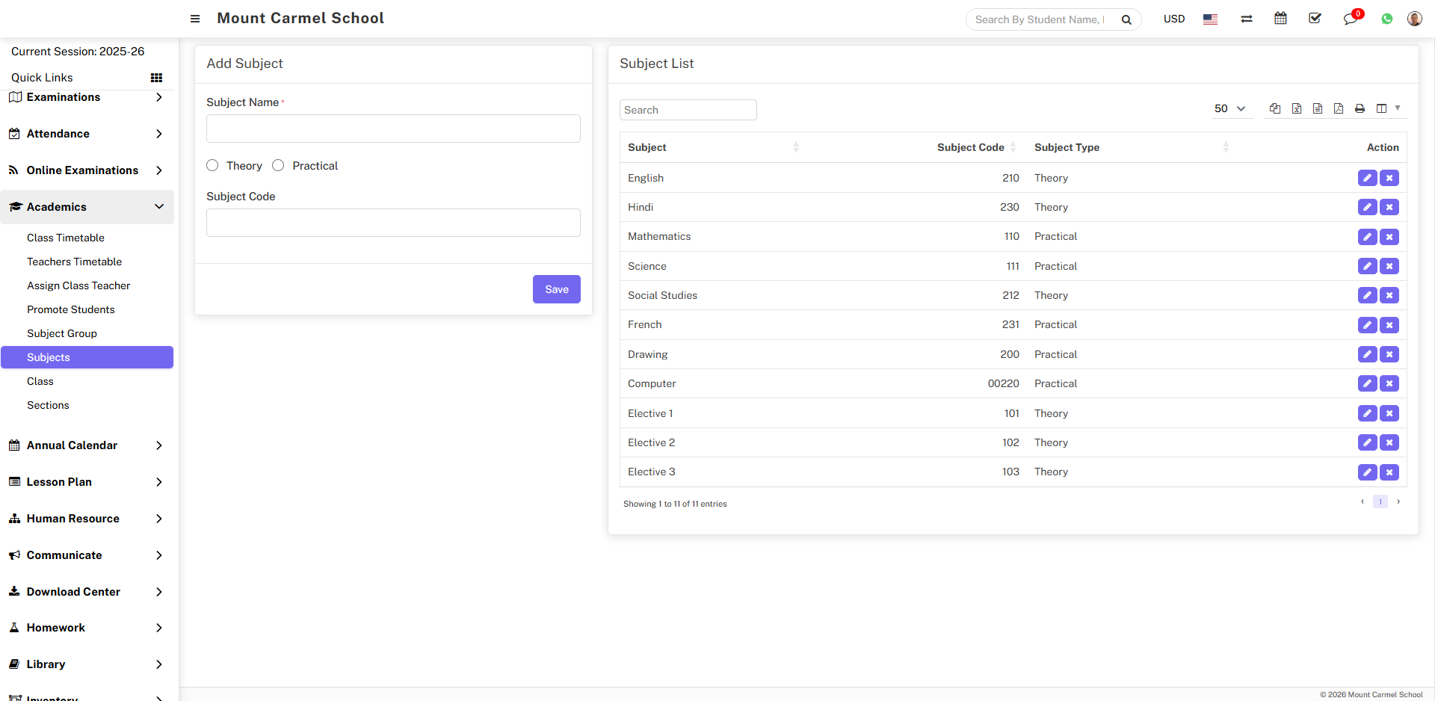Export subject list to Excel
Viewport: 1435px width, 701px height.
point(1297,109)
